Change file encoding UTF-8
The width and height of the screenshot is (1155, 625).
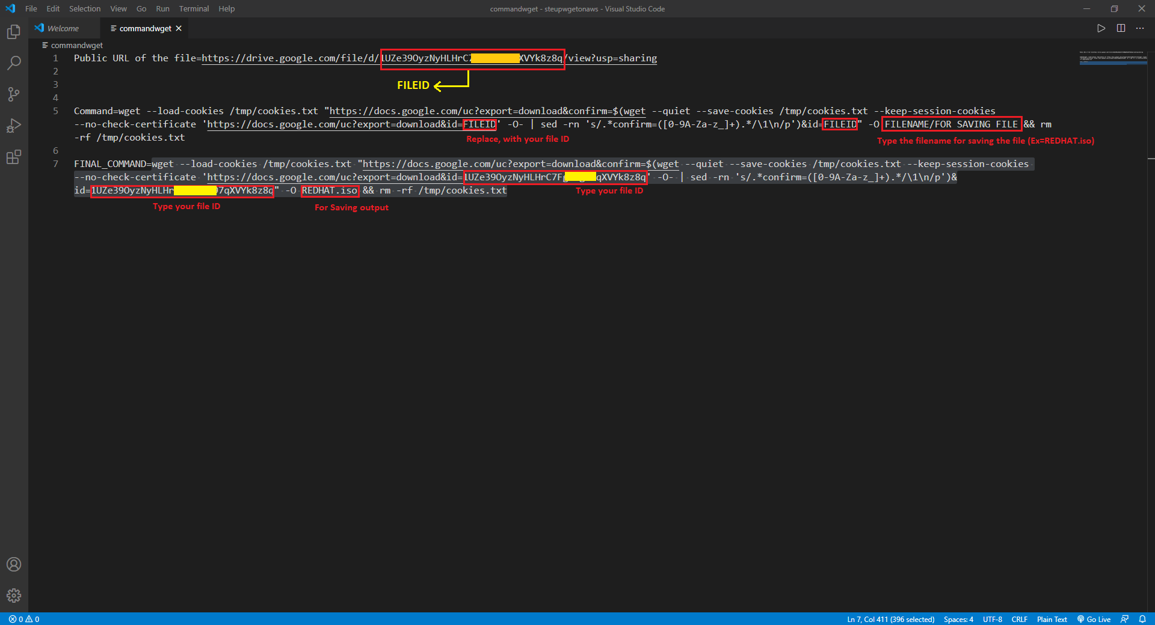pos(993,619)
